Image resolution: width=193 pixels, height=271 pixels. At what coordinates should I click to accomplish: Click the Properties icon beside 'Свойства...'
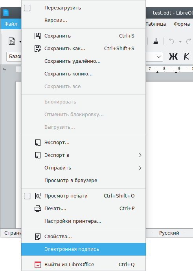coord(38,237)
